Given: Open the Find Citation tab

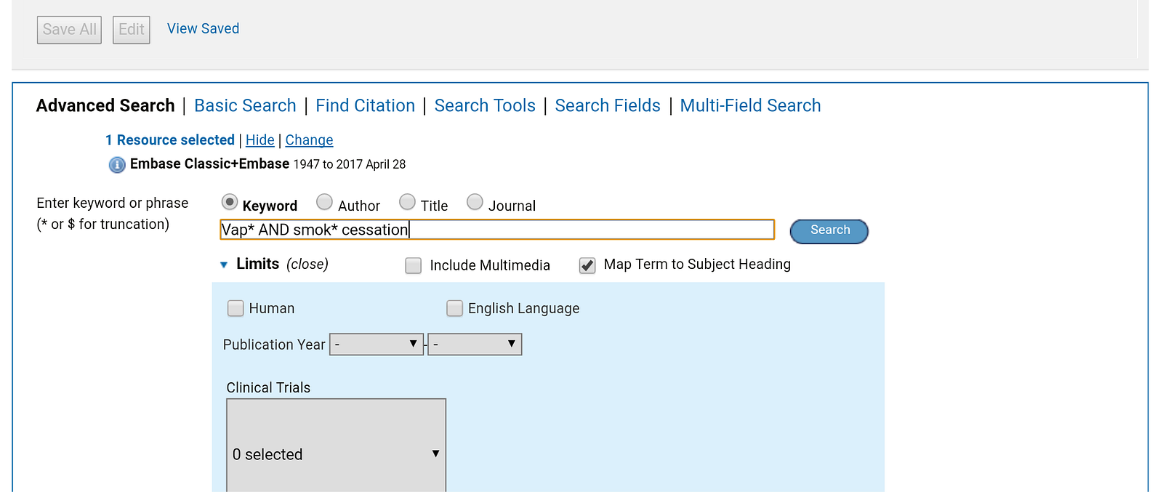Looking at the screenshot, I should point(365,106).
